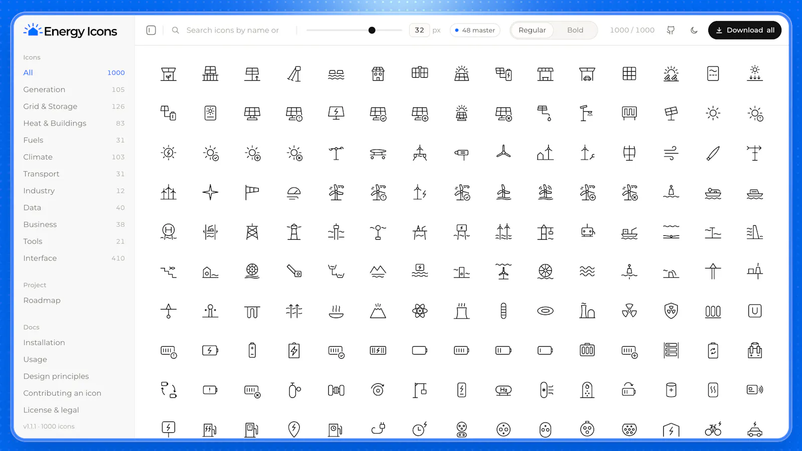
Task: Select the wind gust lines icon
Action: (671, 152)
